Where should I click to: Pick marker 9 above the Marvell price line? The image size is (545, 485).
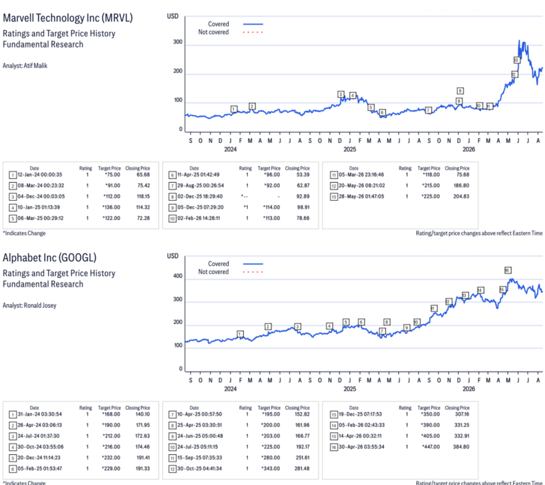click(460, 91)
